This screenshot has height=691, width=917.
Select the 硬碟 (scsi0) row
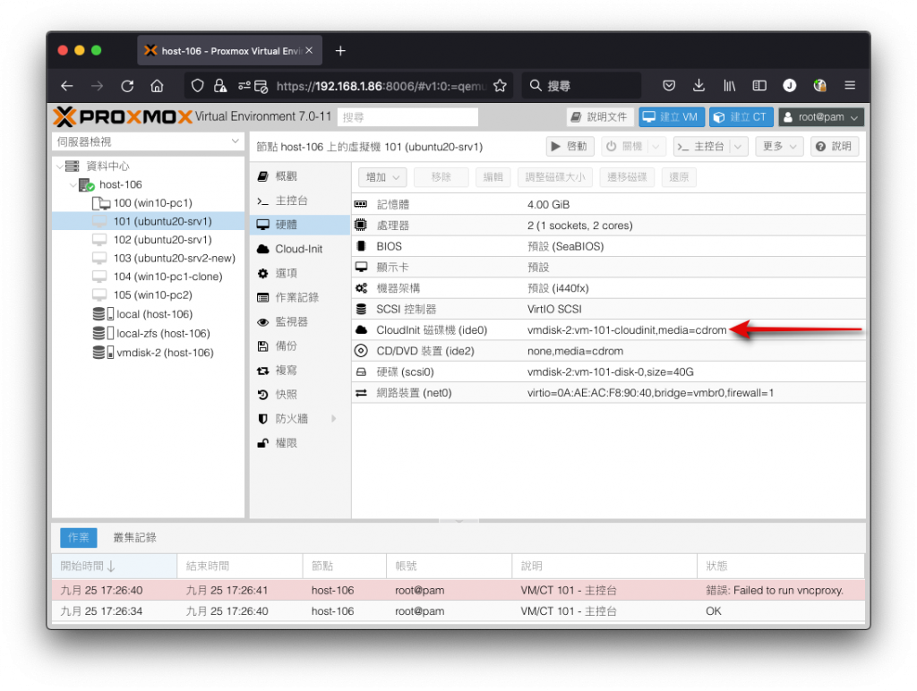coord(609,371)
